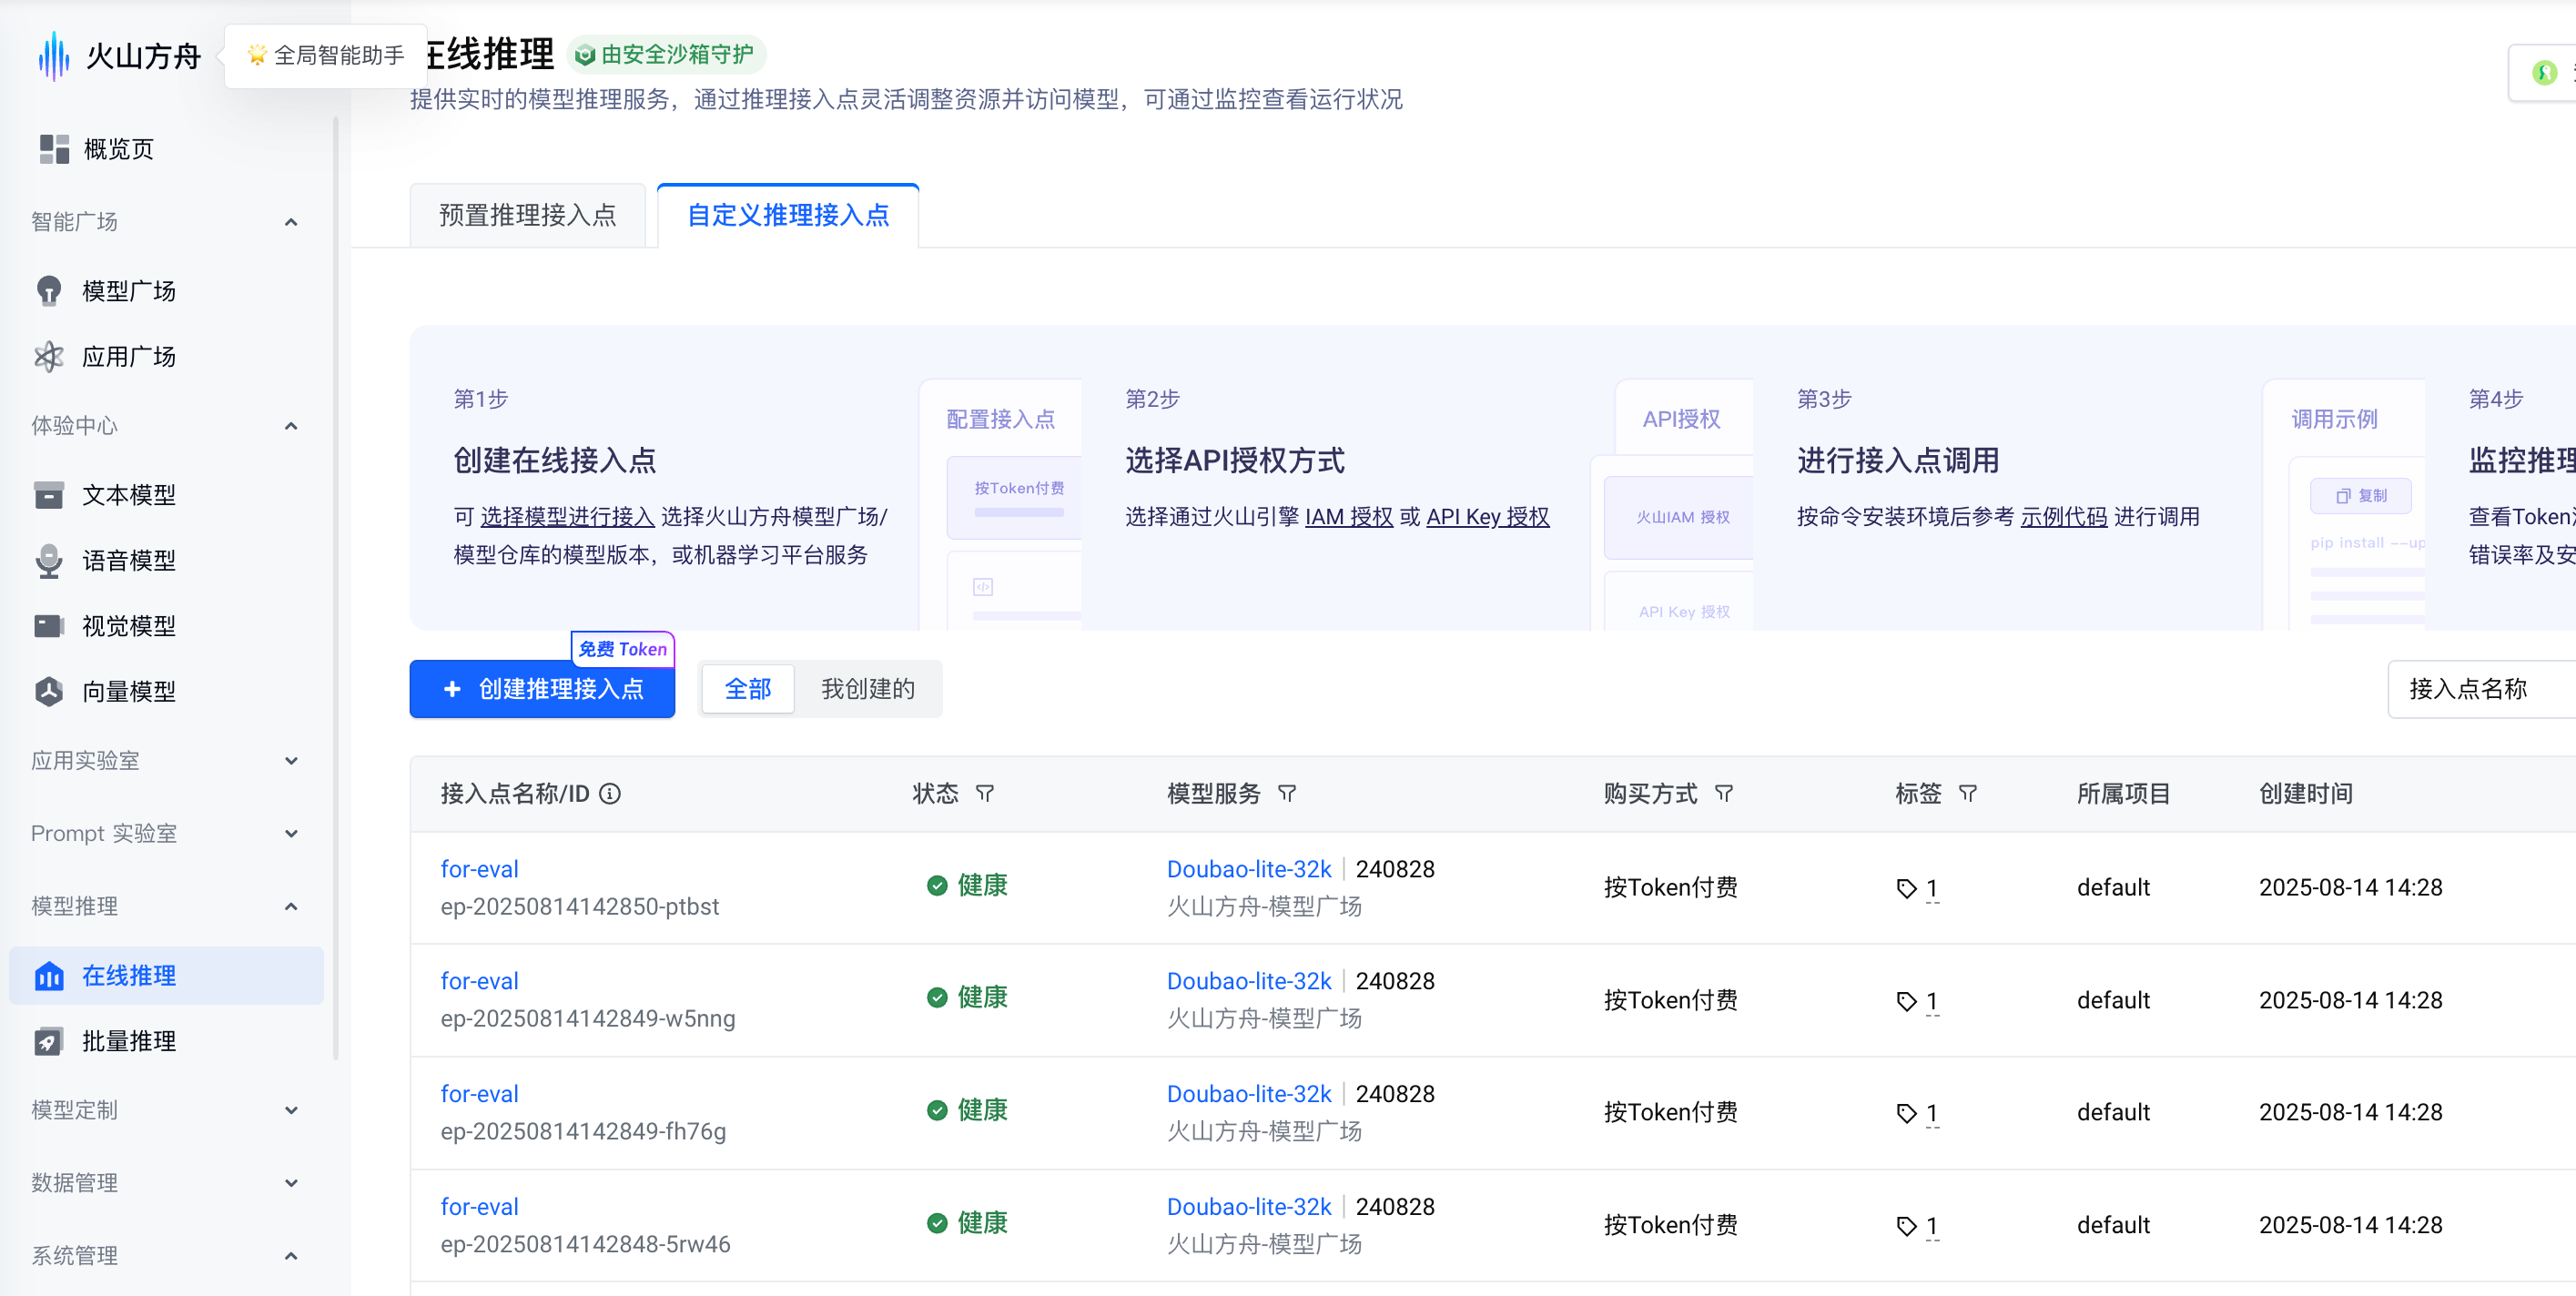Click filter icon next to 状态 column
This screenshot has height=1296, width=2576.
tap(985, 794)
